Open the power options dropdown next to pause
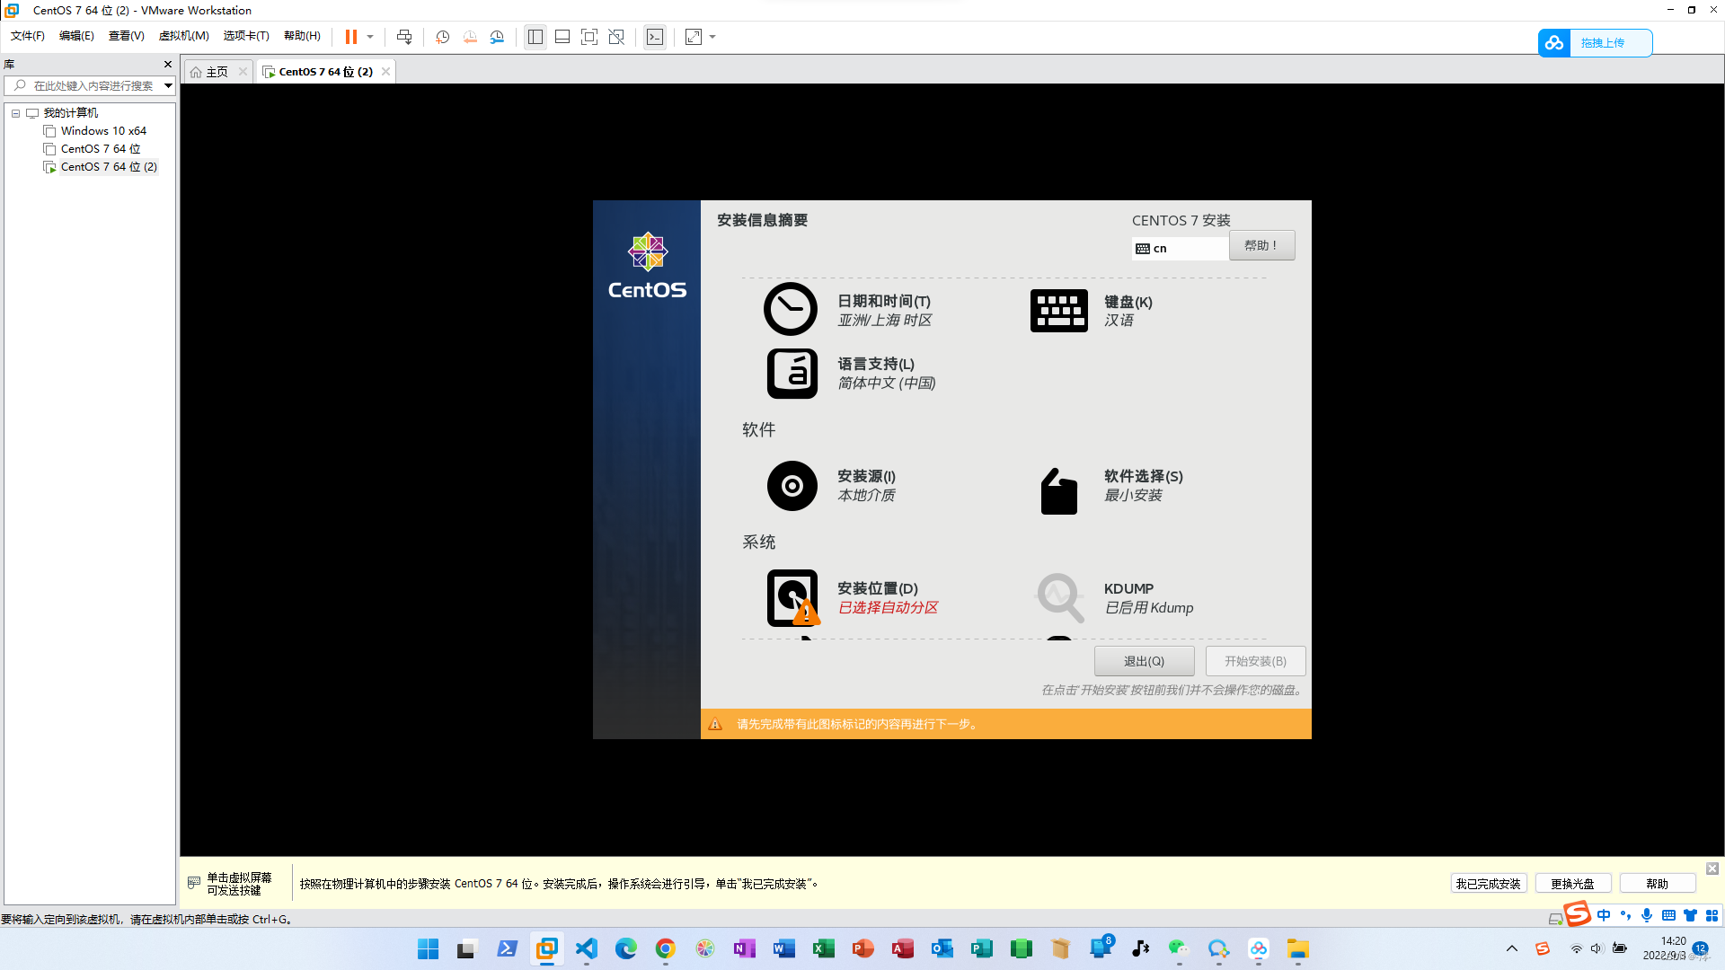This screenshot has height=970, width=1725. point(370,37)
